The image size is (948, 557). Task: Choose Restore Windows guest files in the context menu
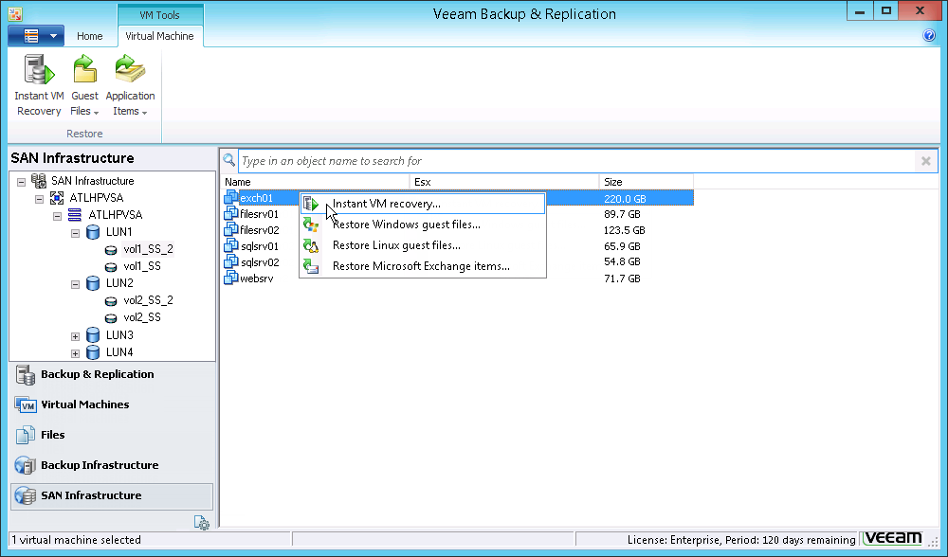[423, 225]
